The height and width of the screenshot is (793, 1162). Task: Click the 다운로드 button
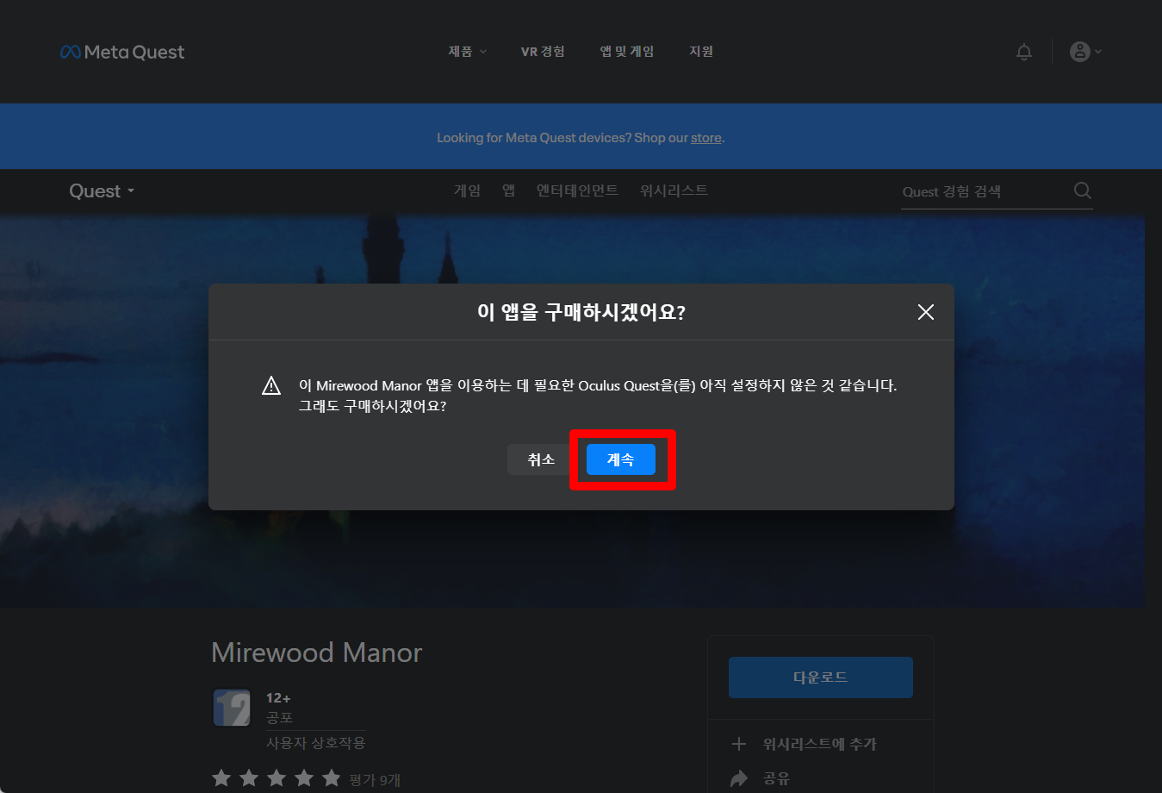(821, 677)
